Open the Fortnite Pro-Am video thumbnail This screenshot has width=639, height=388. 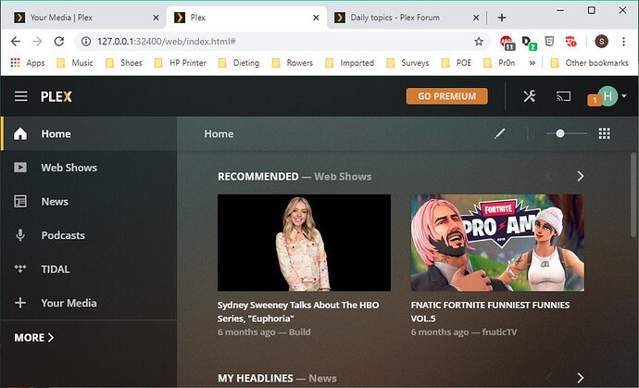click(497, 243)
